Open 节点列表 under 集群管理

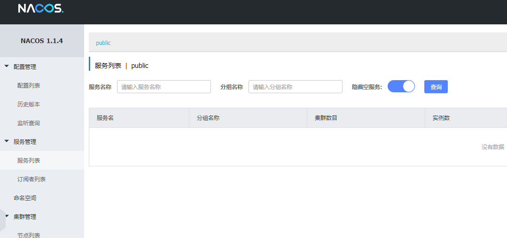[29, 235]
